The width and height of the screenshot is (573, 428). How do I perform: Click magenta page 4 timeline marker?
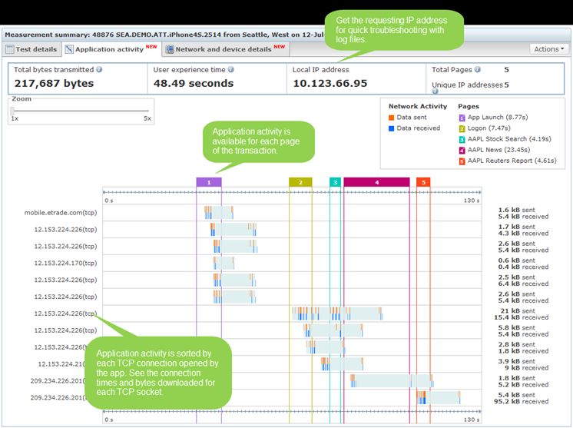click(x=377, y=182)
